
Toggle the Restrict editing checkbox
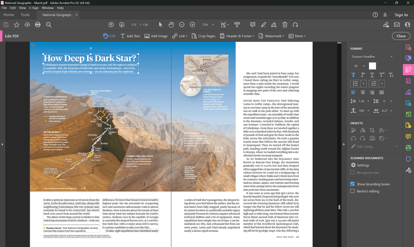pos(352,191)
